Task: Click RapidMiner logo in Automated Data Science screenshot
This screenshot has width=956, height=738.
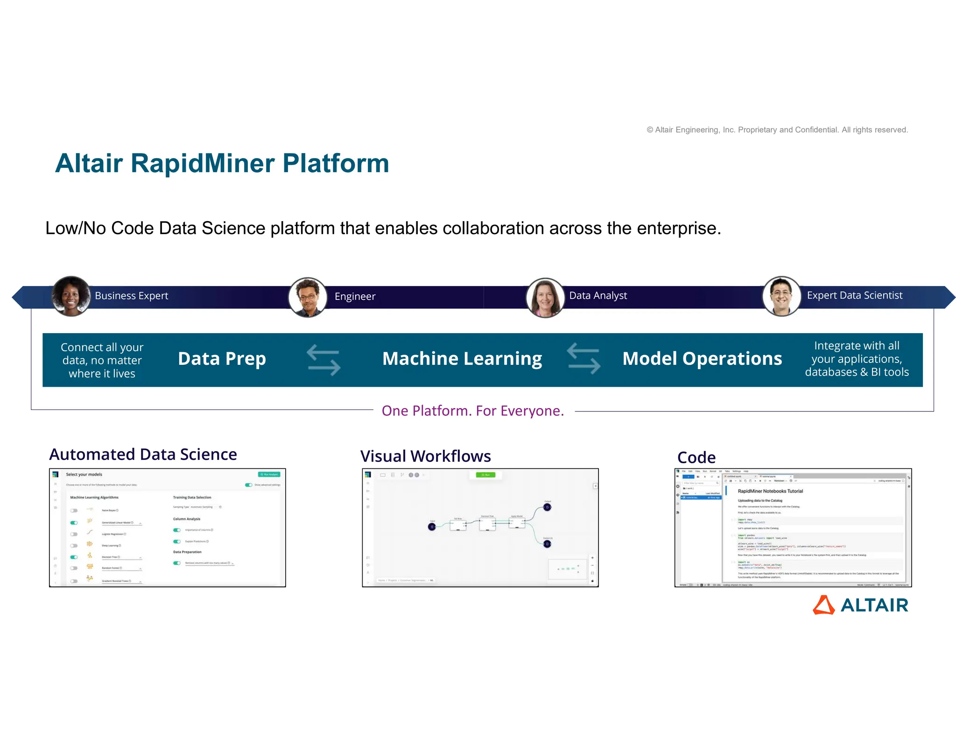Action: click(55, 474)
